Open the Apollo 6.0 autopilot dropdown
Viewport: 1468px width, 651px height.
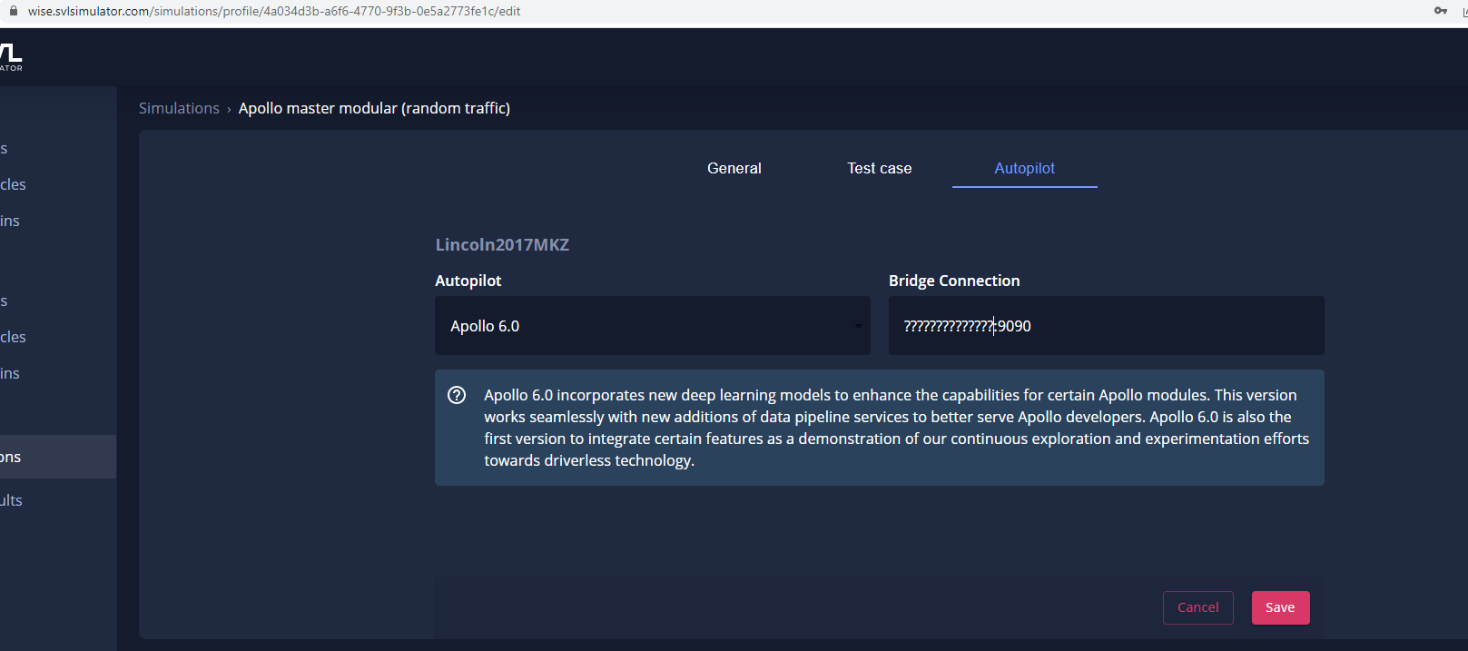653,326
